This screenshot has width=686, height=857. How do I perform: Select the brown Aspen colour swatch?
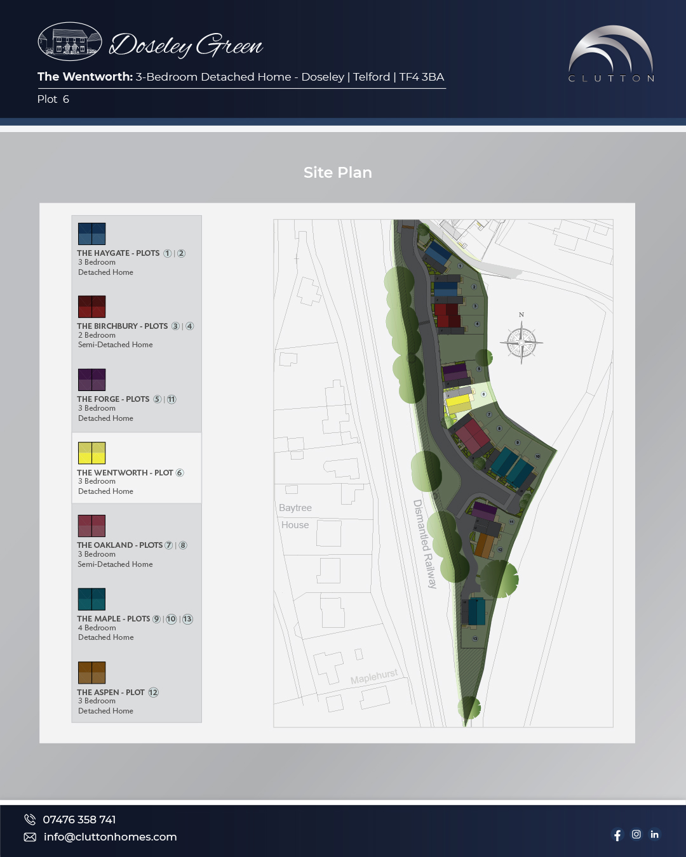point(92,673)
